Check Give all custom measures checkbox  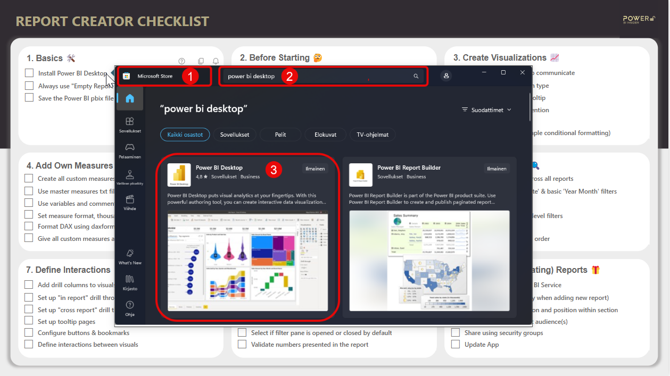29,238
